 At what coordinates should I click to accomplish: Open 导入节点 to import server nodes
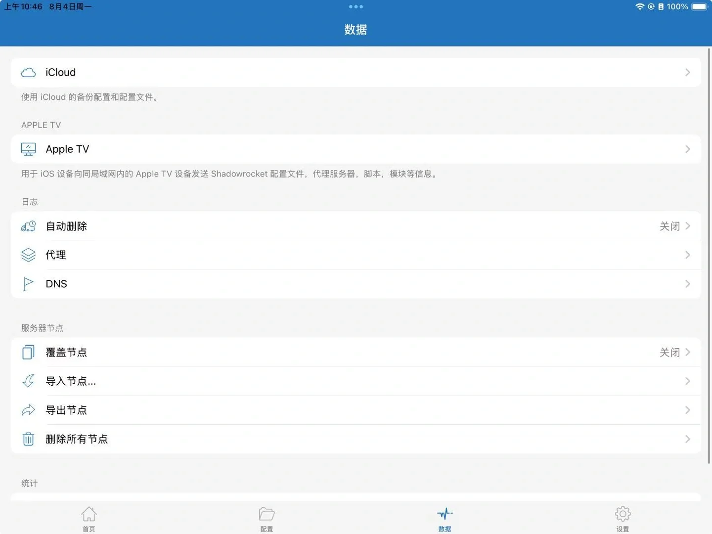coord(71,381)
